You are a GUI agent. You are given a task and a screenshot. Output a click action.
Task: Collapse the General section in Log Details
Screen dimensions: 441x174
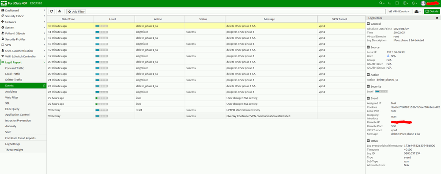point(369,24)
